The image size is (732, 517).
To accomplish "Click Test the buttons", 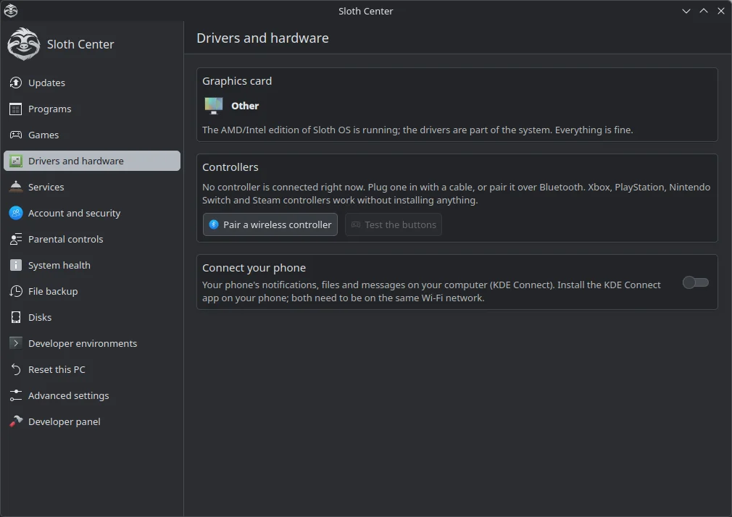I will [x=394, y=224].
